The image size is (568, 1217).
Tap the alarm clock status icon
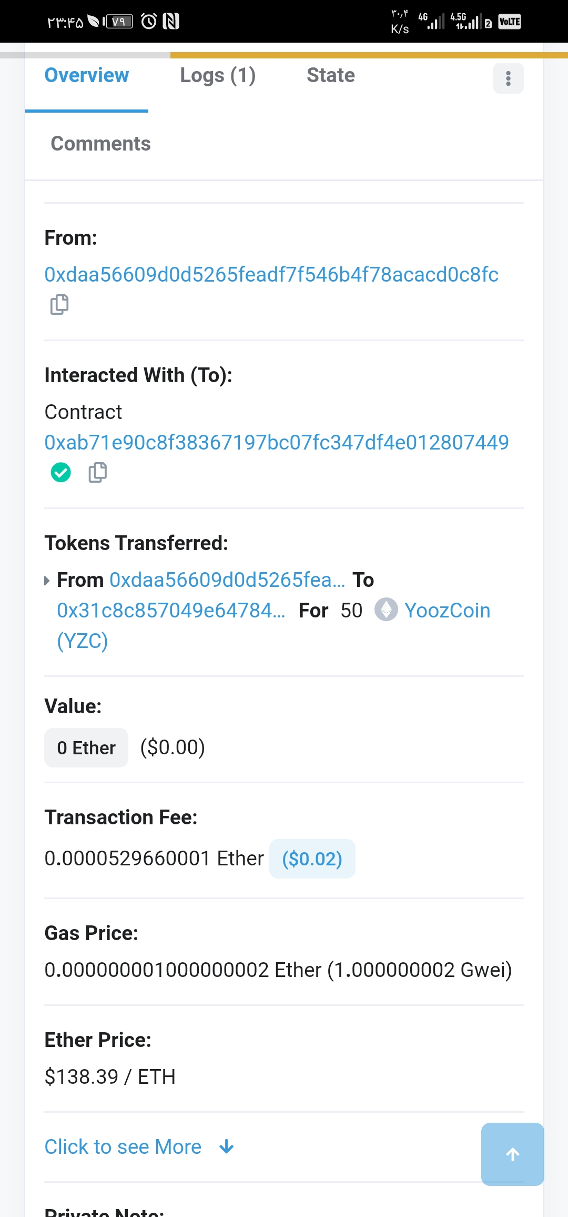[x=149, y=22]
